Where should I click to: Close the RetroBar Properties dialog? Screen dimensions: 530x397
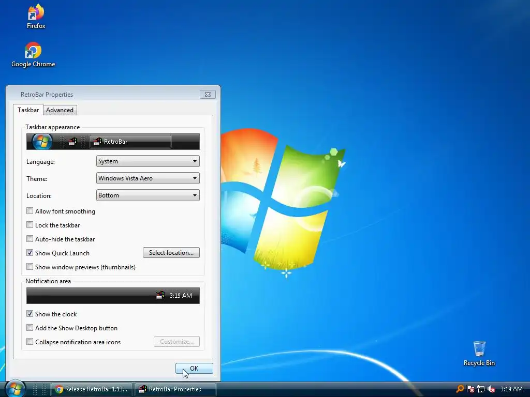208,95
